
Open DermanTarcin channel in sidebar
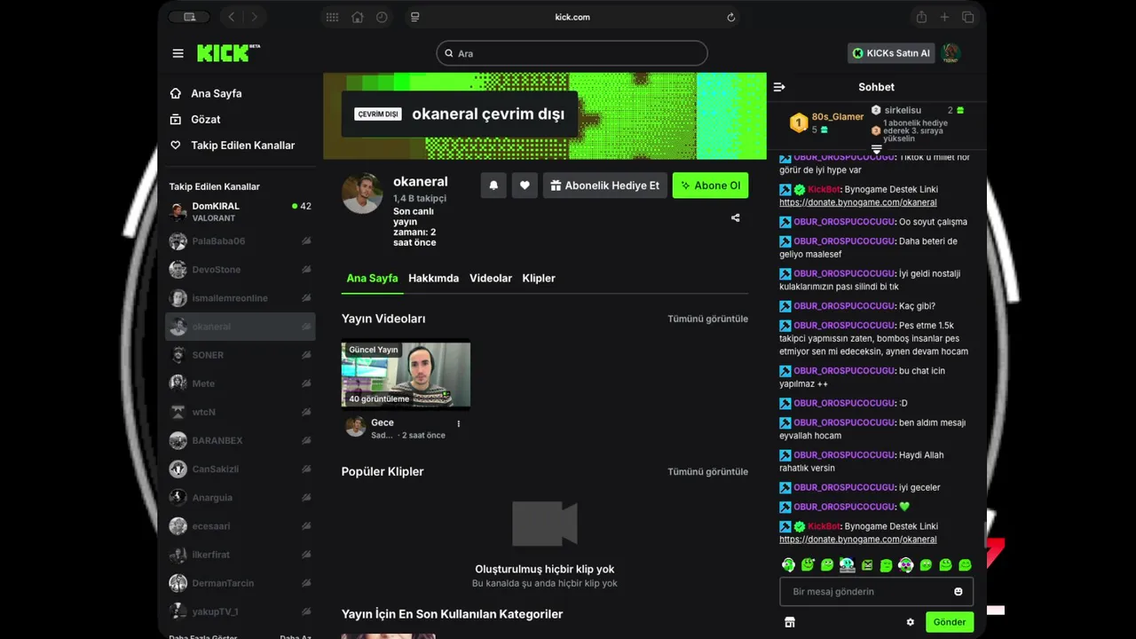(x=240, y=583)
